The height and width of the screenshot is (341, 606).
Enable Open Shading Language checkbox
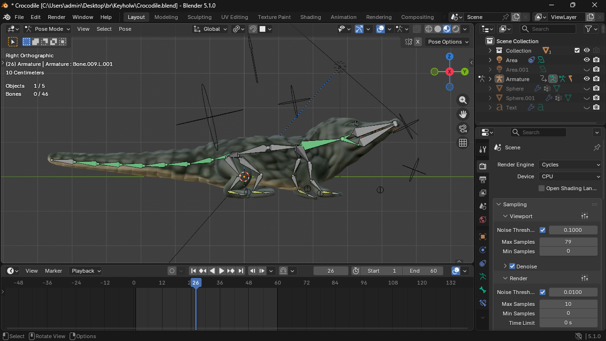coord(542,188)
